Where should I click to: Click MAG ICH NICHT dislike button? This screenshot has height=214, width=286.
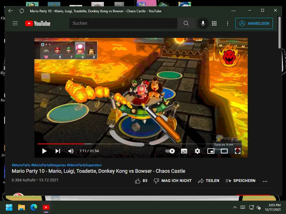[173, 181]
